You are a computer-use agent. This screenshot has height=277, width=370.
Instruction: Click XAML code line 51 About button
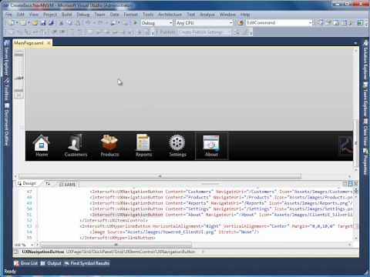(221, 215)
